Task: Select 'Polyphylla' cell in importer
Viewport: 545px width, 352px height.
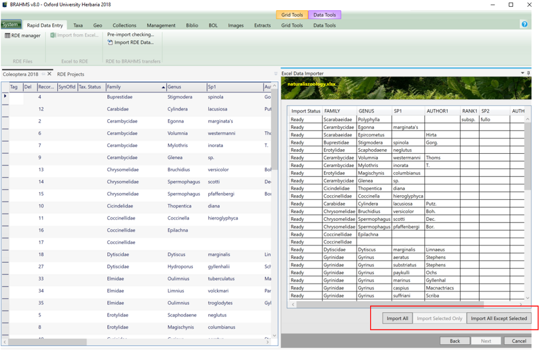Action: (x=374, y=120)
